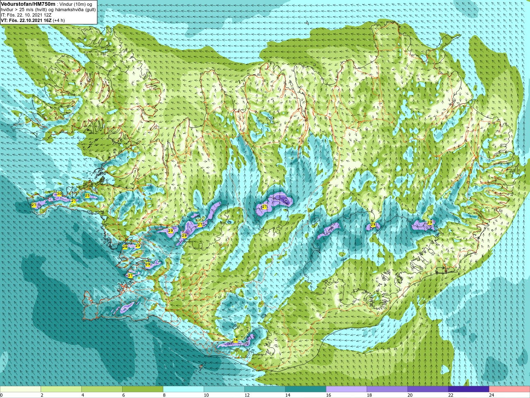Image resolution: width=530 pixels, height=398 pixels.
Task: Click the 'IT: Fös. 22. 10. 2021 12Z' line
Action: point(26,15)
